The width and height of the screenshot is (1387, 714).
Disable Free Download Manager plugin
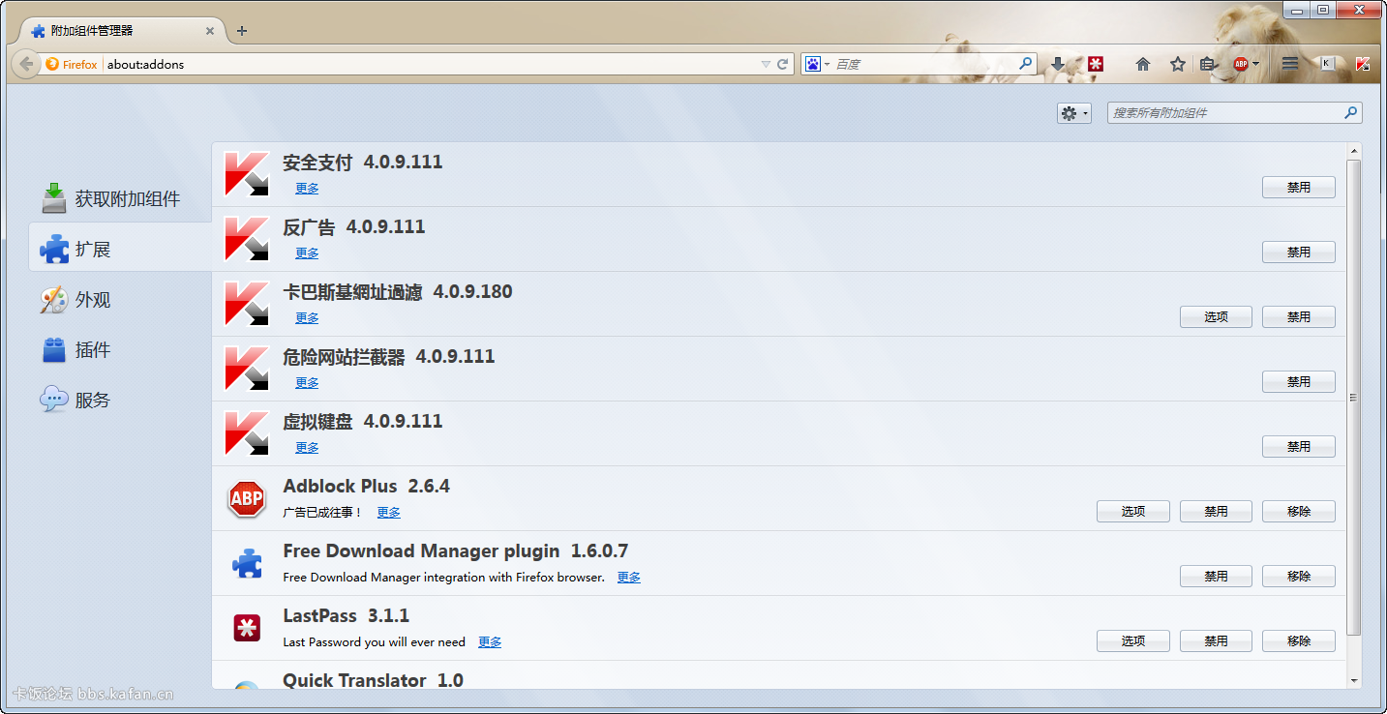(x=1216, y=577)
